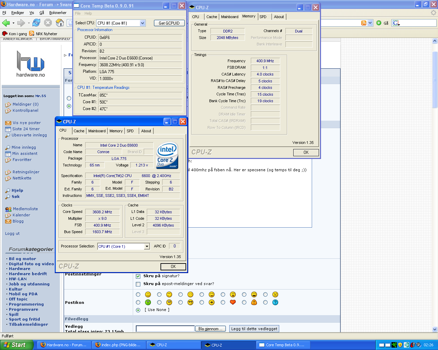Expand Processor Selection dropdown in CPU-Z

[x=147, y=246]
